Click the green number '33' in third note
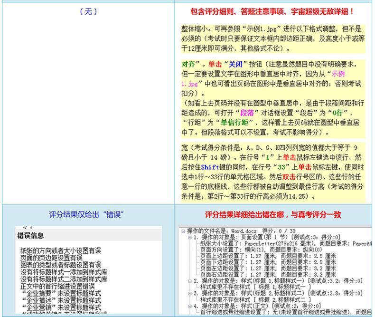 [x=281, y=167]
